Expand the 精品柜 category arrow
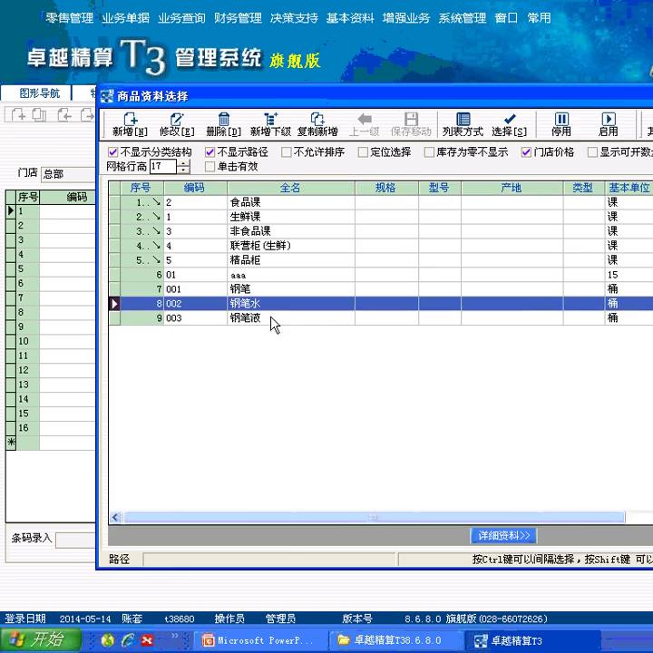653x653 pixels. tap(156, 260)
